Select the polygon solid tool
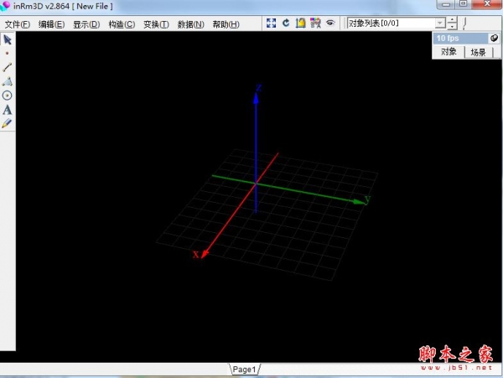The image size is (503, 378). (x=8, y=81)
